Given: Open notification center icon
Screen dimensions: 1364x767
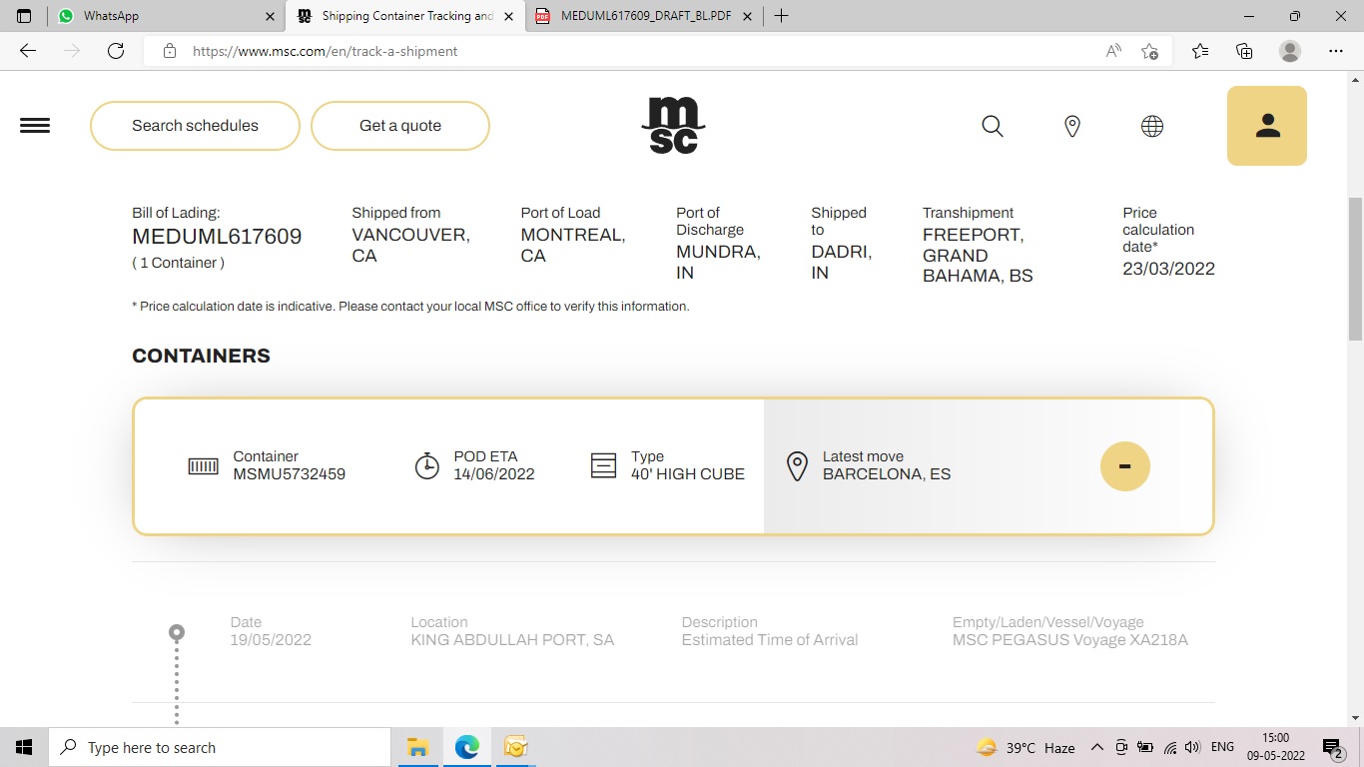Looking at the screenshot, I should [x=1333, y=747].
